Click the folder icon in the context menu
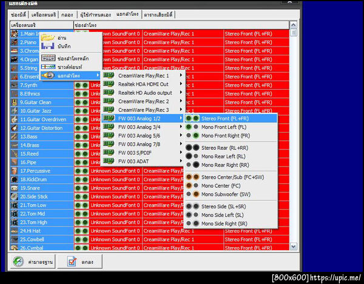 48,38
